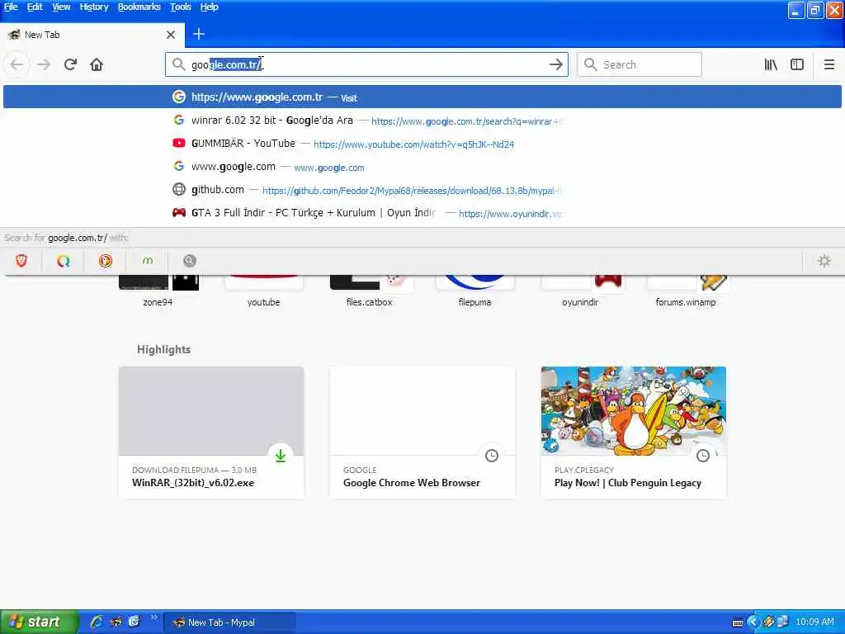Viewport: 845px width, 634px height.
Task: Open the oyunindir top site tile
Action: pos(580,291)
